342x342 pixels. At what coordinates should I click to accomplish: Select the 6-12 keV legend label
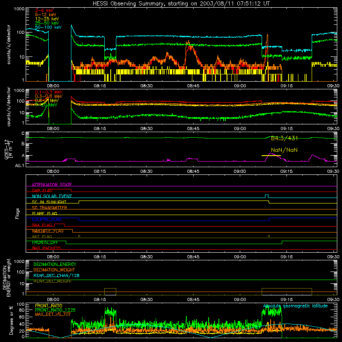click(x=46, y=15)
